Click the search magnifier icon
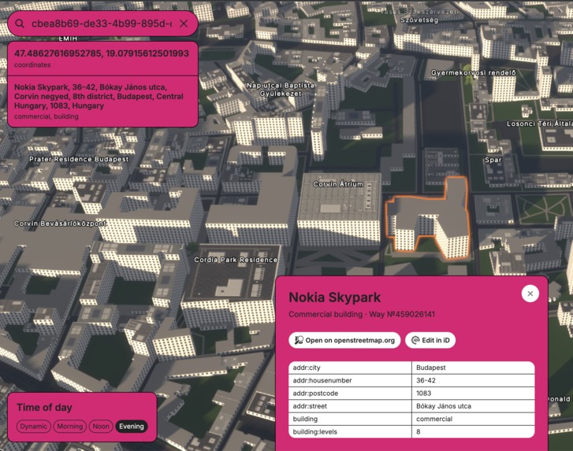Viewport: 573px width, 451px height. [x=20, y=24]
